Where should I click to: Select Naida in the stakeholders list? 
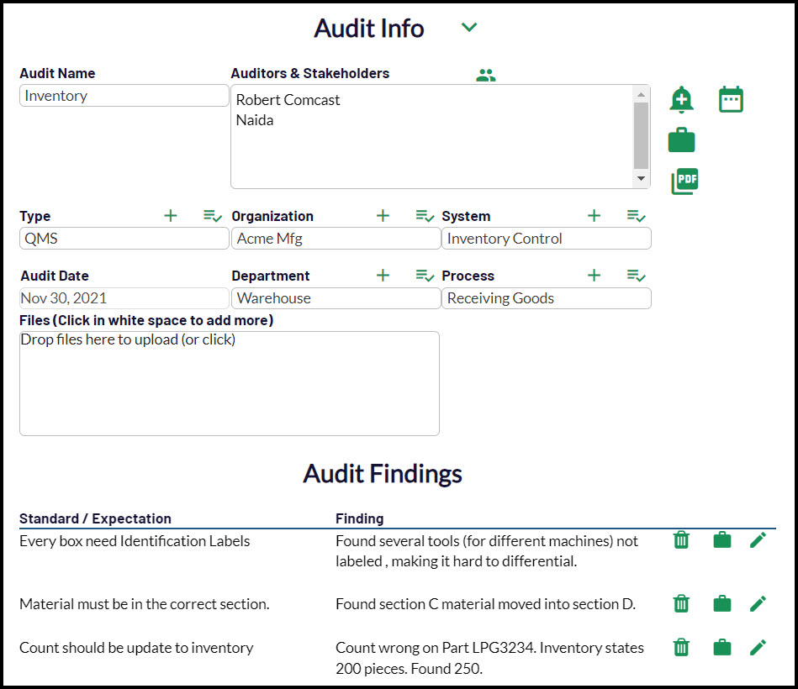[x=255, y=120]
